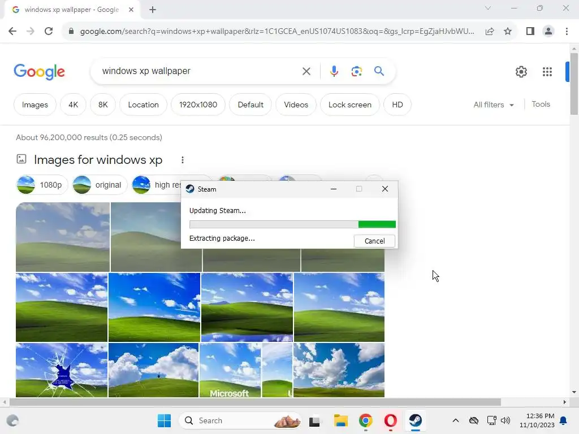Expand the All filters dropdown

click(494, 105)
